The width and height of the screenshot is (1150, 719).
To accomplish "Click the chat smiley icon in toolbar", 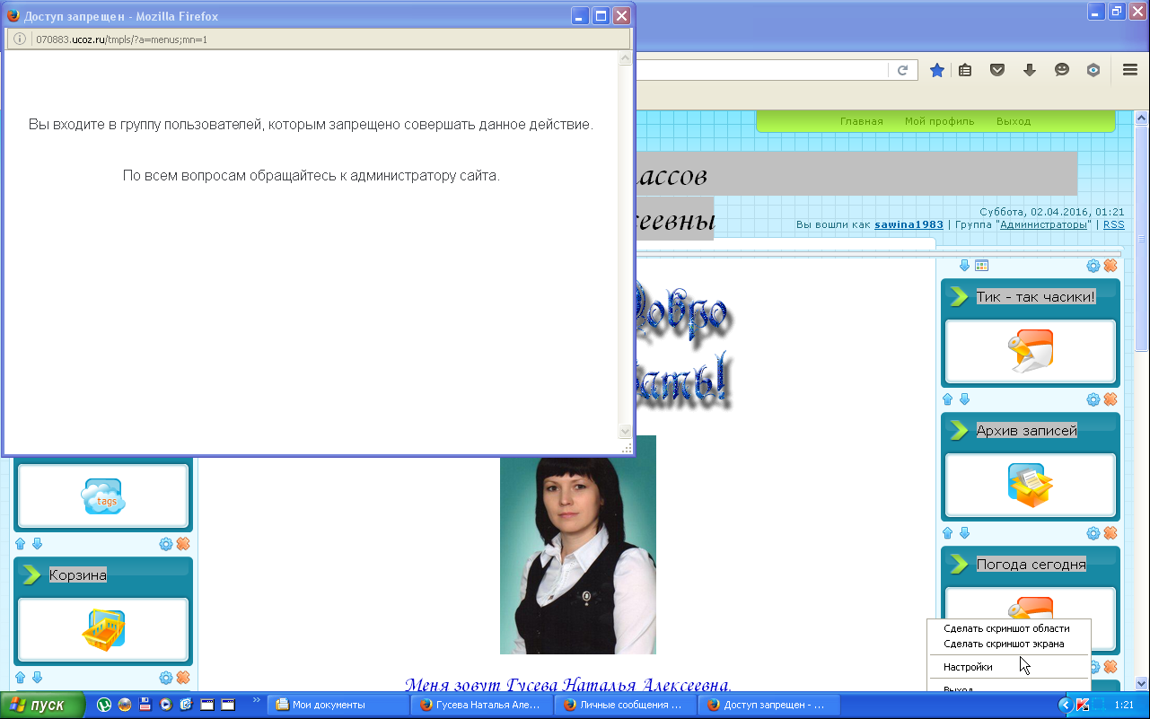I will coord(1062,70).
